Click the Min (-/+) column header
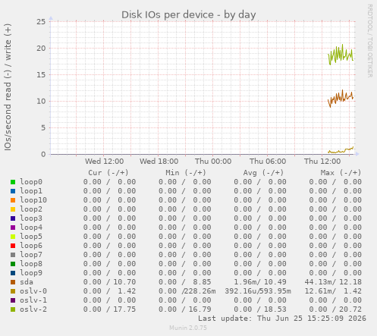 pyautogui.click(x=186, y=173)
